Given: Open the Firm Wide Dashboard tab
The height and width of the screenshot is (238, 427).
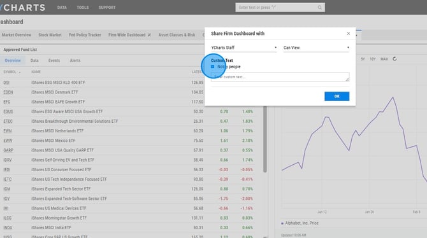Looking at the screenshot, I should 127,35.
